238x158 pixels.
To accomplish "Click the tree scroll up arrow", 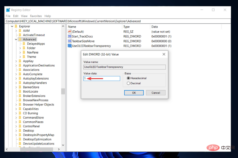I will pos(63,26).
